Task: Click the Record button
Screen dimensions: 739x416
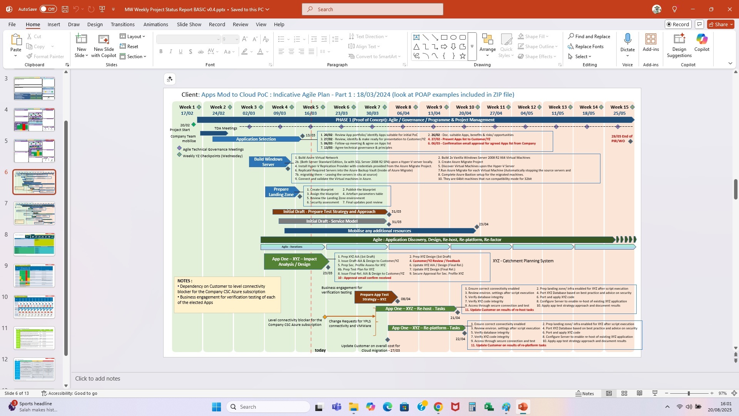Action: pyautogui.click(x=677, y=24)
